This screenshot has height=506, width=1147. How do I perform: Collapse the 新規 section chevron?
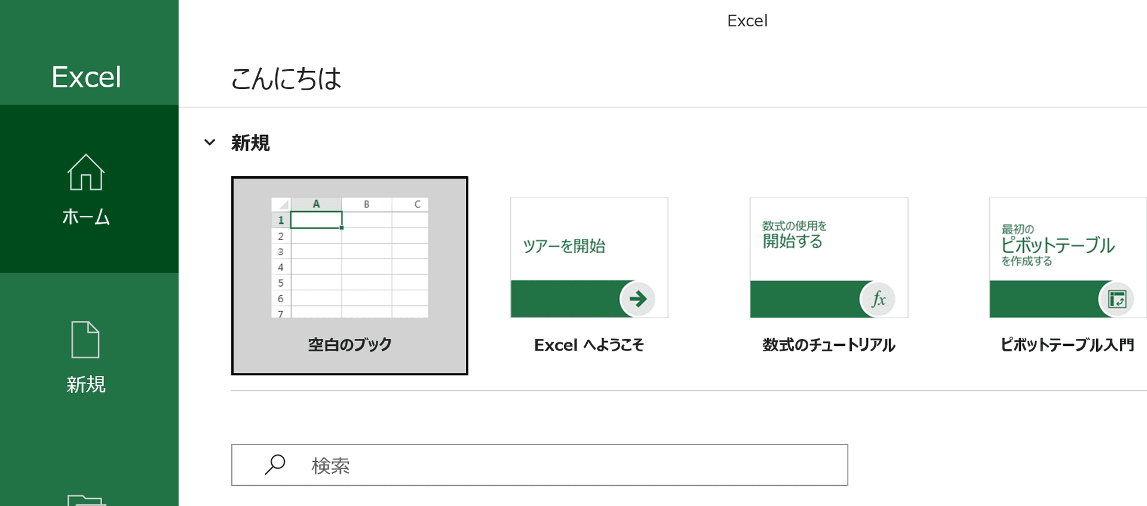210,142
